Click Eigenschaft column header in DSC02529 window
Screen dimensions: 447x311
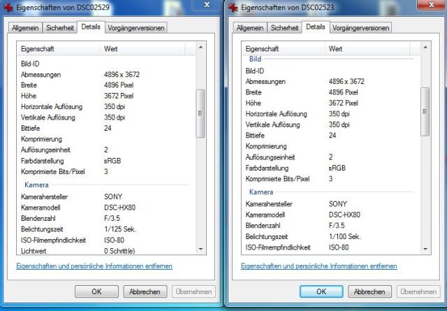pos(59,49)
